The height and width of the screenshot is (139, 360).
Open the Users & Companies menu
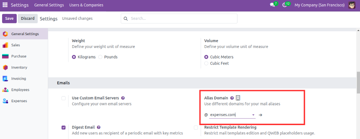(86, 5)
